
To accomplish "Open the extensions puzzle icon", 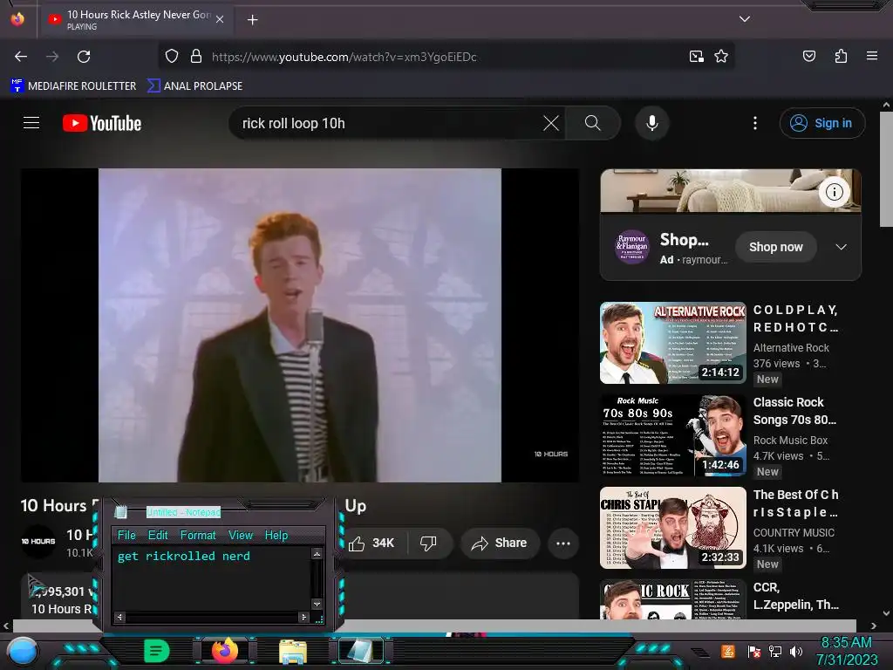I will tap(841, 56).
